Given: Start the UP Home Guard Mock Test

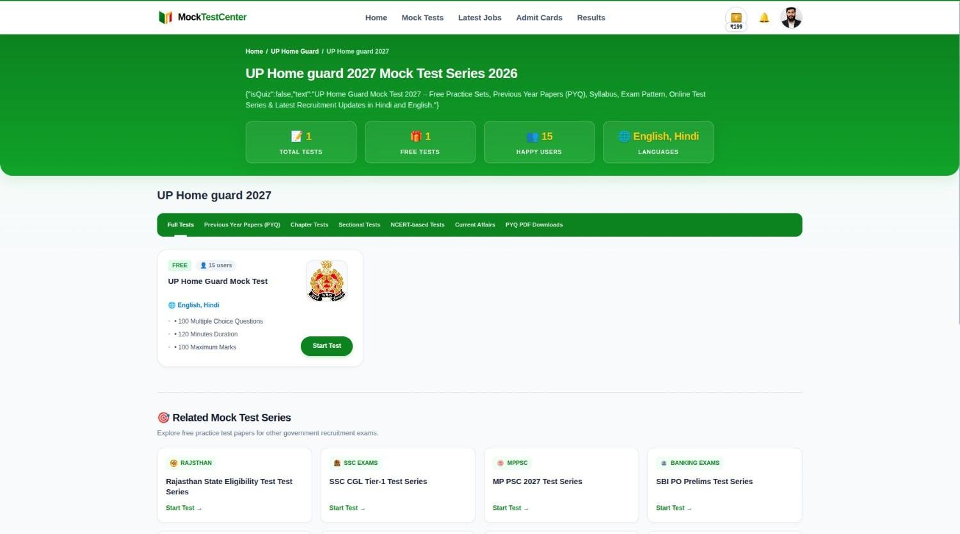Looking at the screenshot, I should coord(326,346).
